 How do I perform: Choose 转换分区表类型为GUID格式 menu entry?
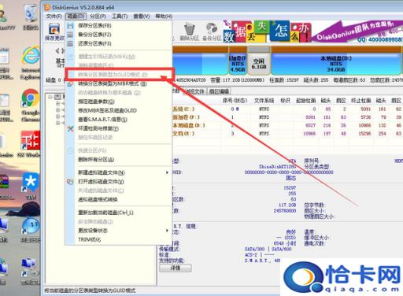point(120,75)
